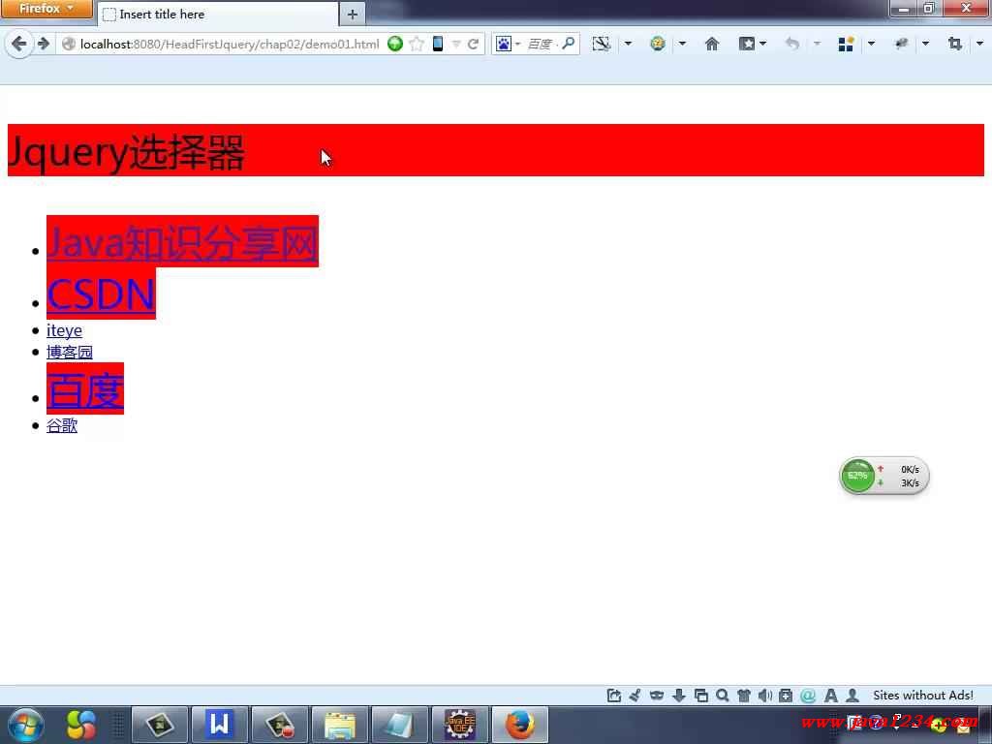Click the screenshot capture toolbar icon
Screen dimensions: 992x744
(601, 44)
